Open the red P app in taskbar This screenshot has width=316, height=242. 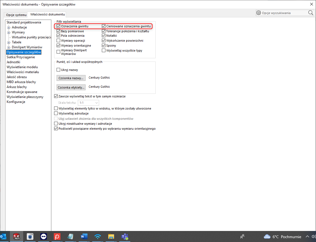click(57, 236)
